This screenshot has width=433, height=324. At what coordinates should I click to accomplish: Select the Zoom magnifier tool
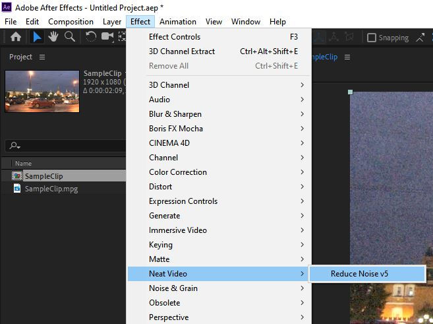coord(69,38)
